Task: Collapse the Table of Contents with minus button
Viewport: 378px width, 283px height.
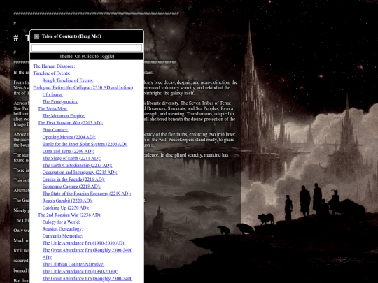Action: (x=36, y=36)
